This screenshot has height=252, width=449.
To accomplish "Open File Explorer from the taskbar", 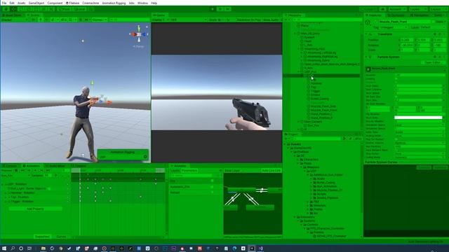I will (43, 248).
